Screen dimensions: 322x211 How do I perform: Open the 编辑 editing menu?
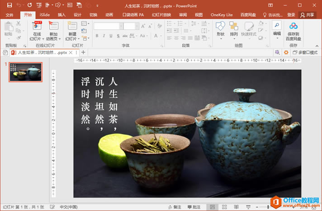coord(277,30)
